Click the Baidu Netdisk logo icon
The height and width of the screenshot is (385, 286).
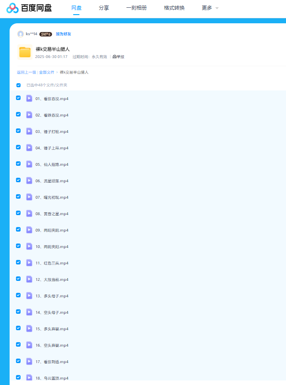coord(12,8)
